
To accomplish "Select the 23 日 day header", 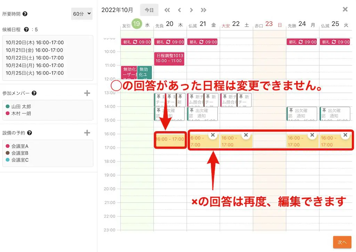I will coord(269,24).
